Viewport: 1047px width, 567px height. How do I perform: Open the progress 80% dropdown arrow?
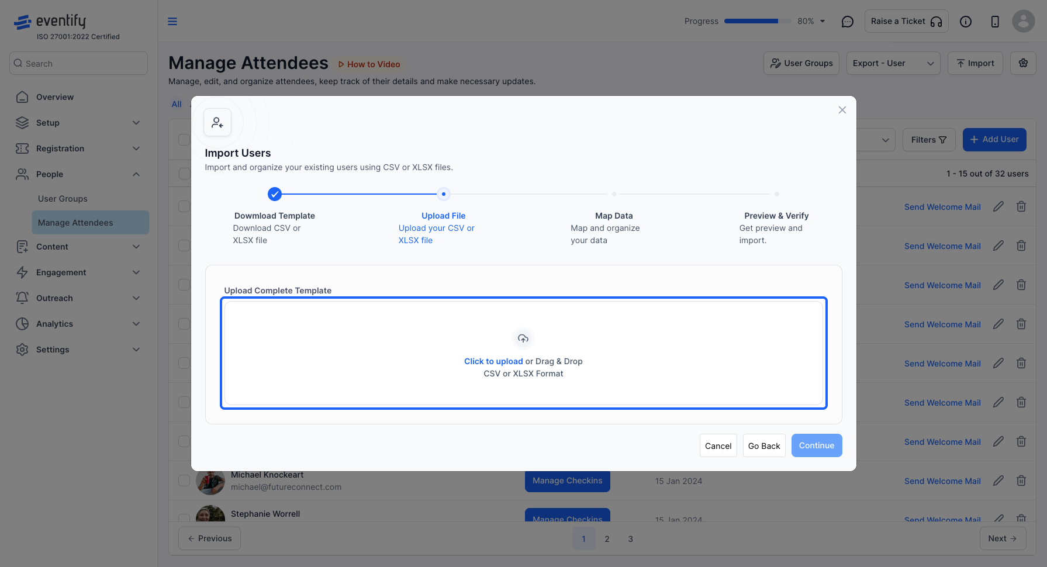823,21
